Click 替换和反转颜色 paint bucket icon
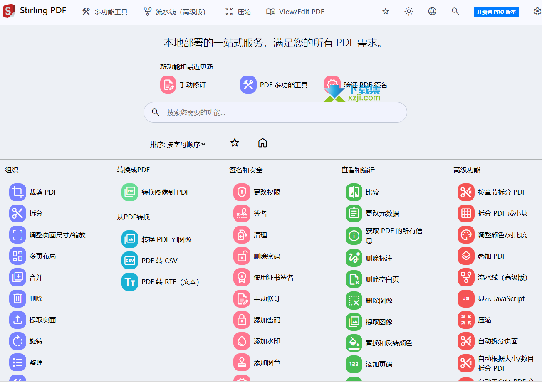This screenshot has width=542, height=382. coord(354,343)
